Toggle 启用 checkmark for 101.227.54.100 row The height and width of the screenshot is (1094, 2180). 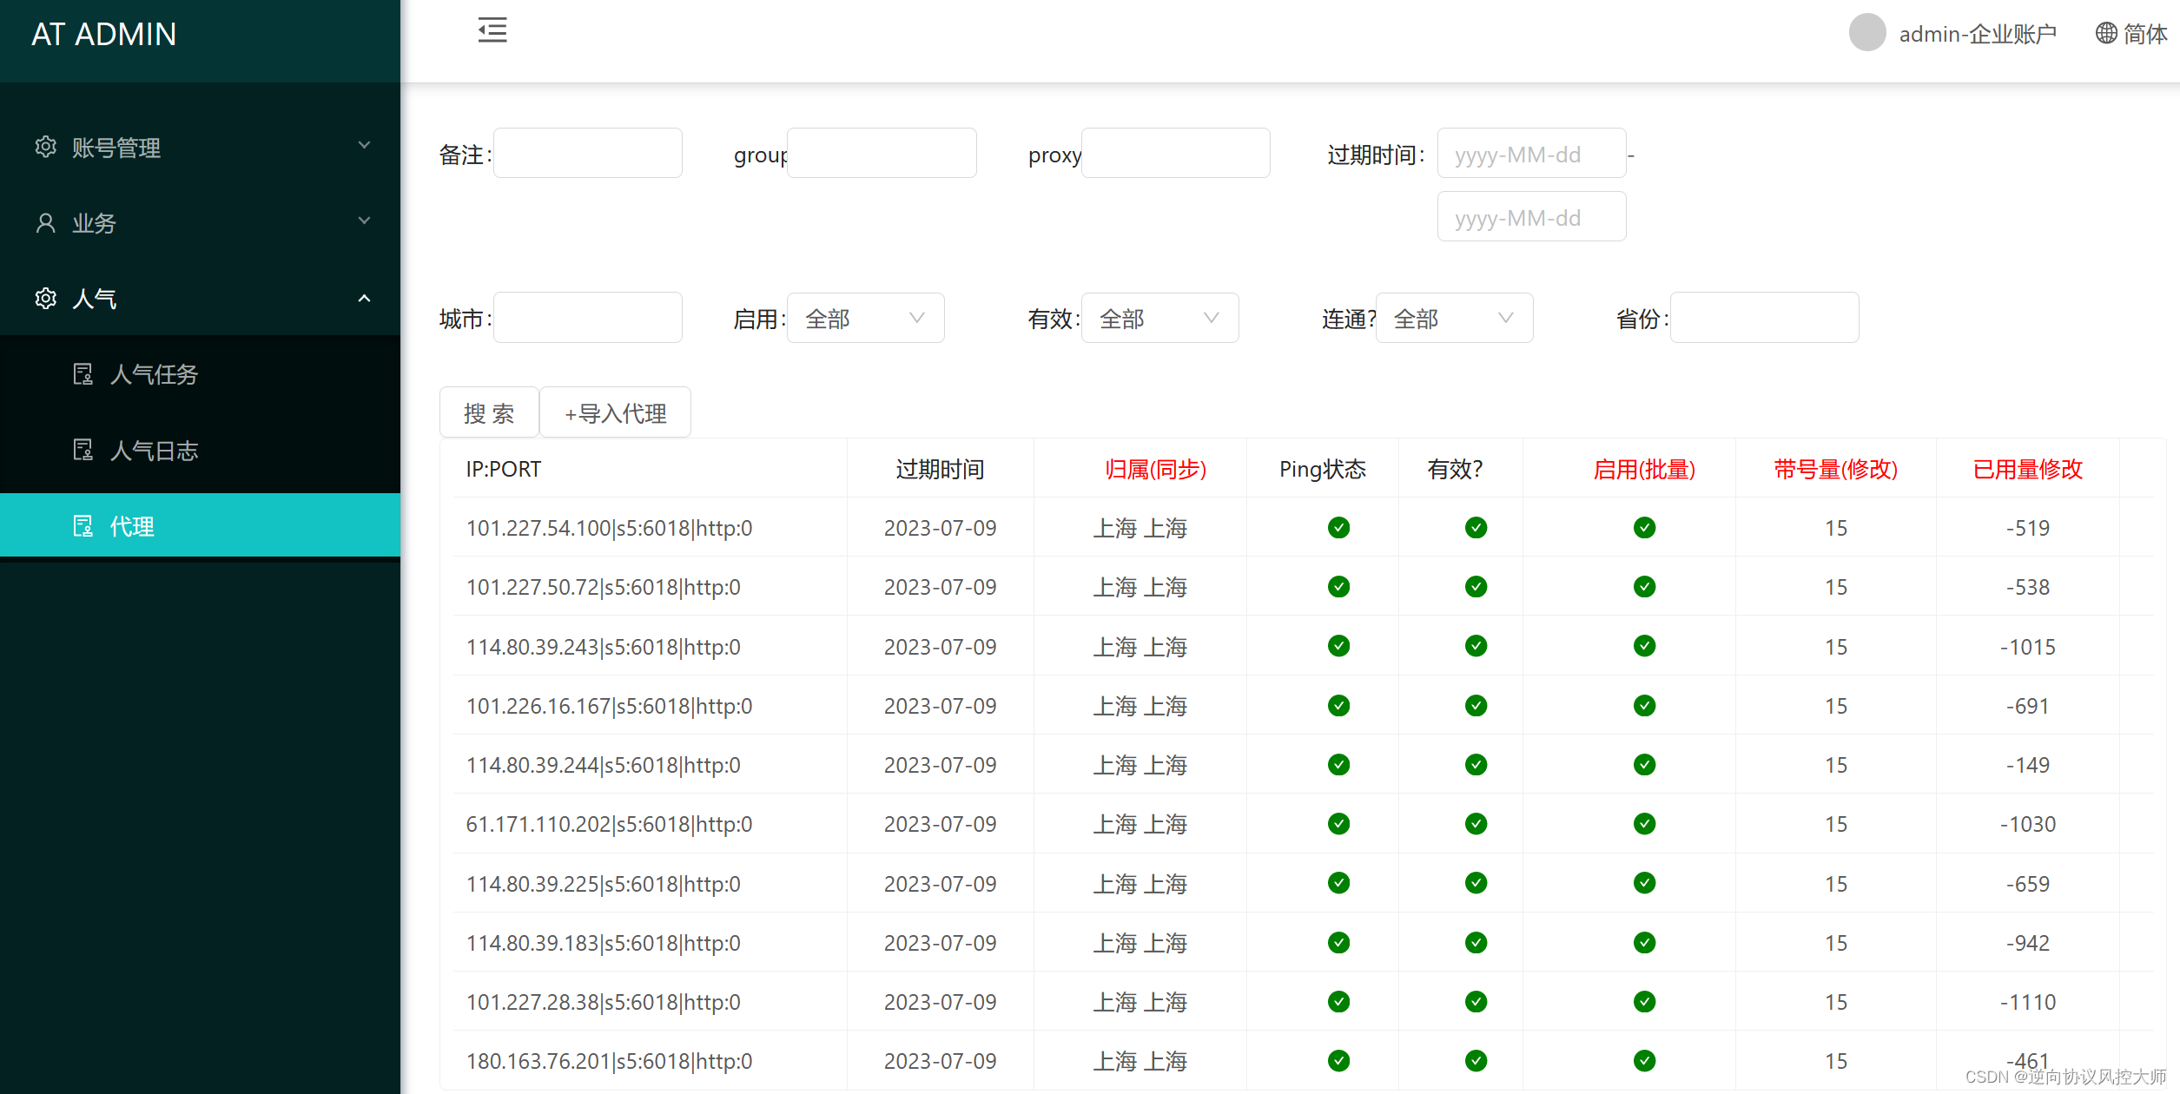(x=1644, y=528)
